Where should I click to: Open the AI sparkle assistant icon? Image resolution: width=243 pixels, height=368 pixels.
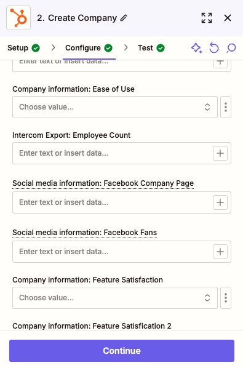coord(197,48)
